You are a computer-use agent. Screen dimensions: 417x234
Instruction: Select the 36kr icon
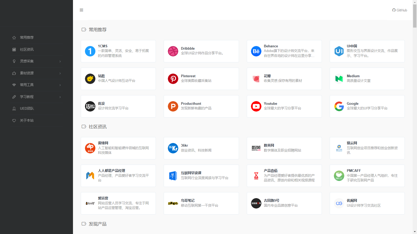click(173, 148)
